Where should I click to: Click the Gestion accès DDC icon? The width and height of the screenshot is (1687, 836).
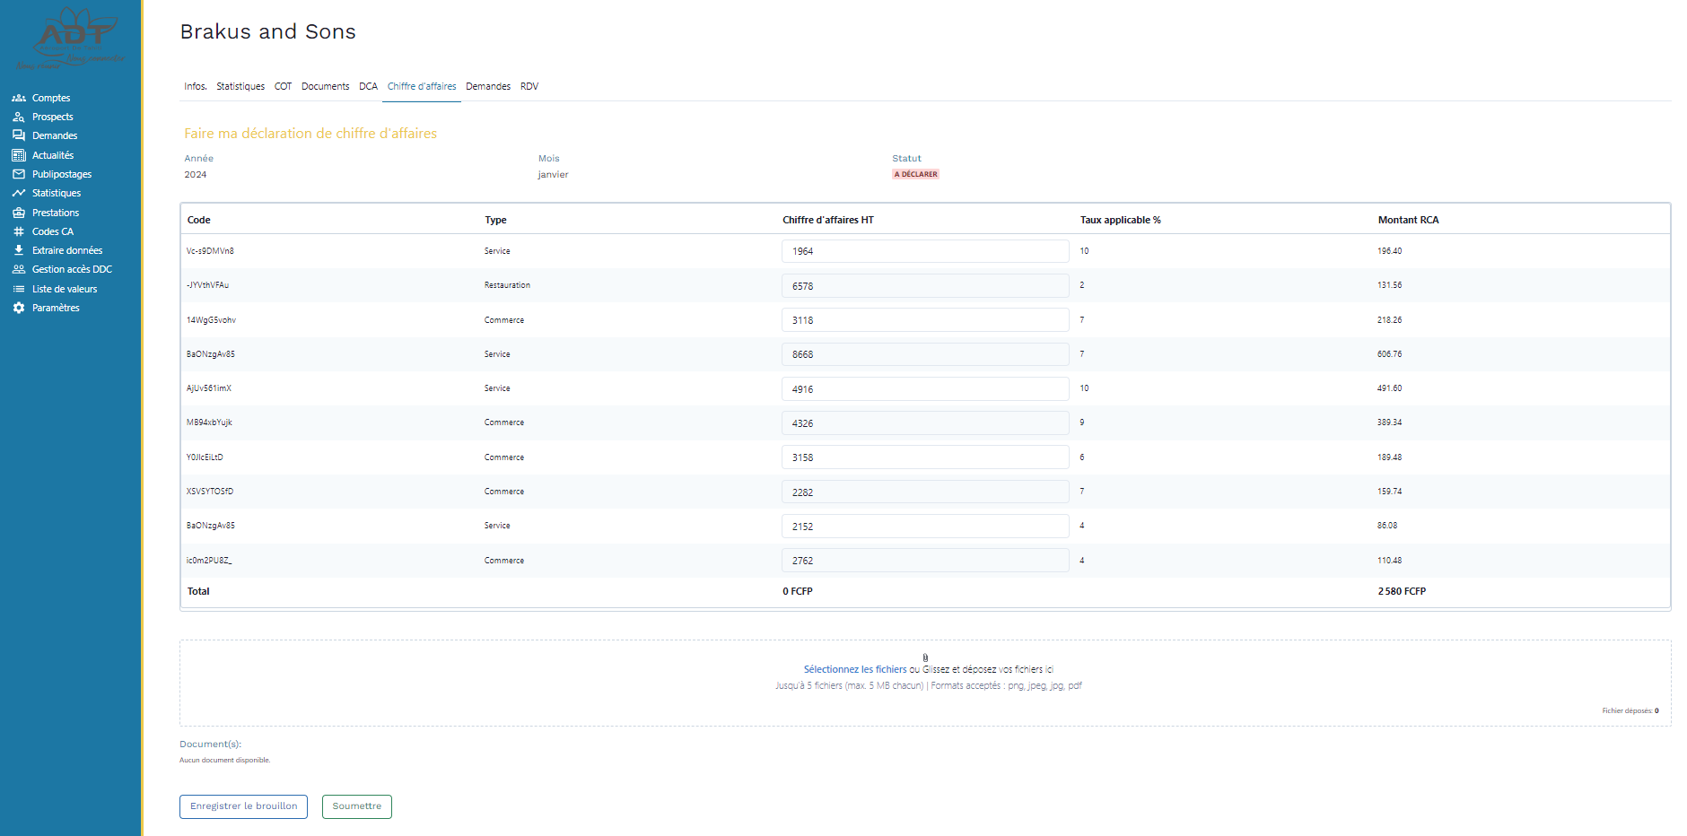coord(19,269)
